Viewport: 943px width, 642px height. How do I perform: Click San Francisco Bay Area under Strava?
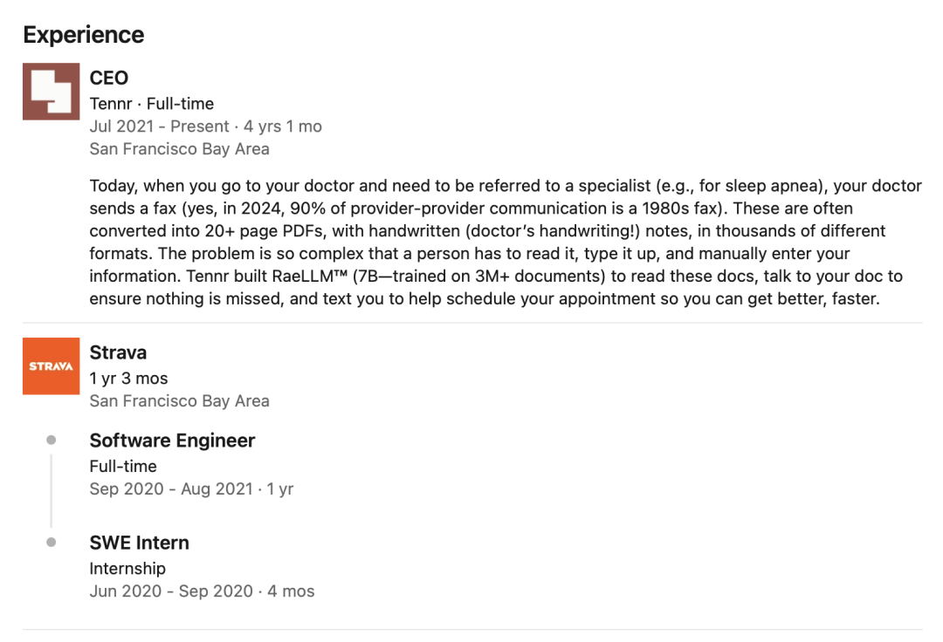[179, 400]
